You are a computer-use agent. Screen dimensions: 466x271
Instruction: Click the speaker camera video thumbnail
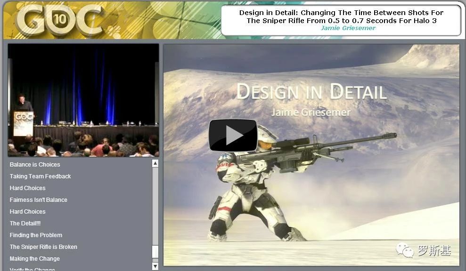(83, 100)
